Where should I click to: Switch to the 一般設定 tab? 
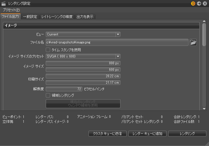click(x=30, y=17)
